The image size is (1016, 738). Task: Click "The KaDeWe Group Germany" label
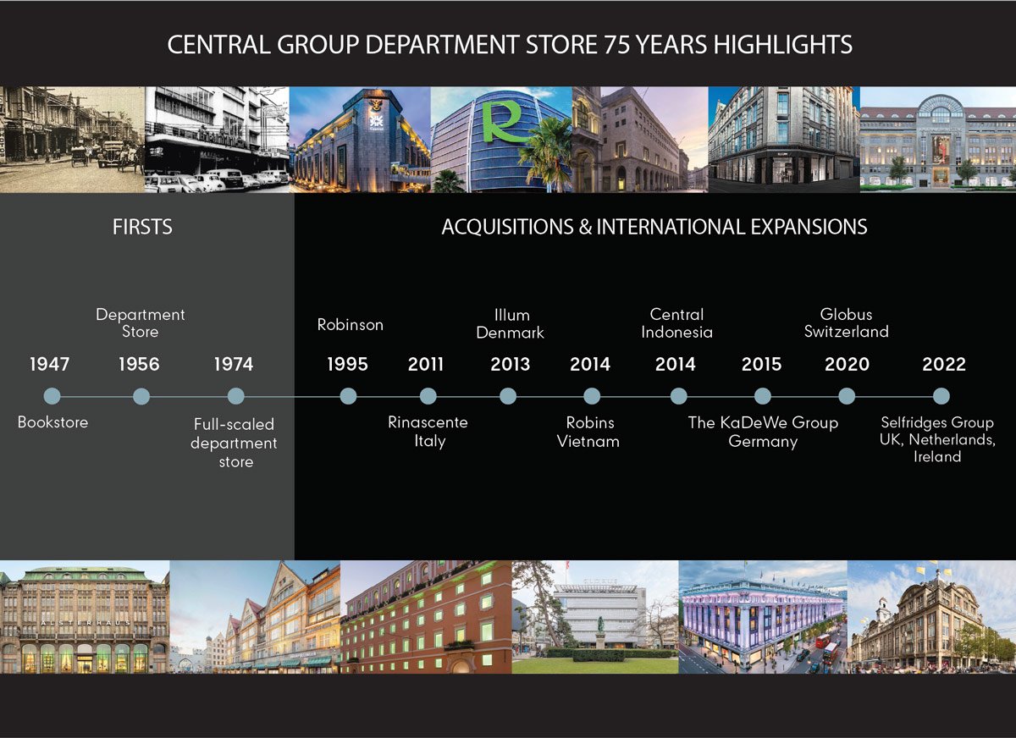point(763,432)
